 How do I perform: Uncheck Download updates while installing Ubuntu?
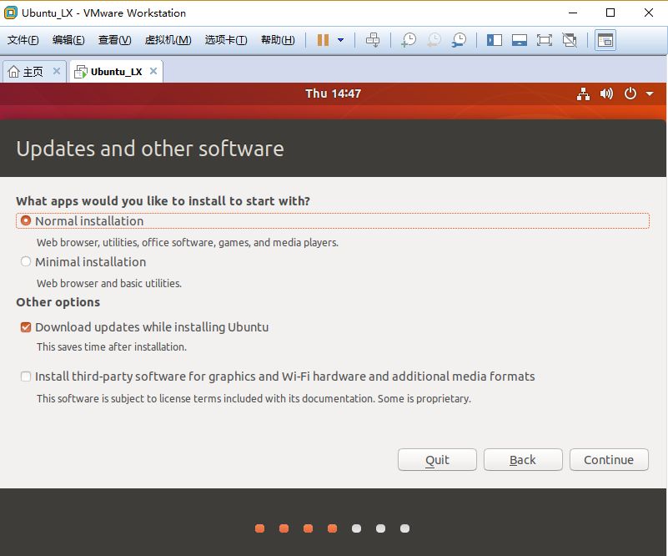(x=26, y=327)
